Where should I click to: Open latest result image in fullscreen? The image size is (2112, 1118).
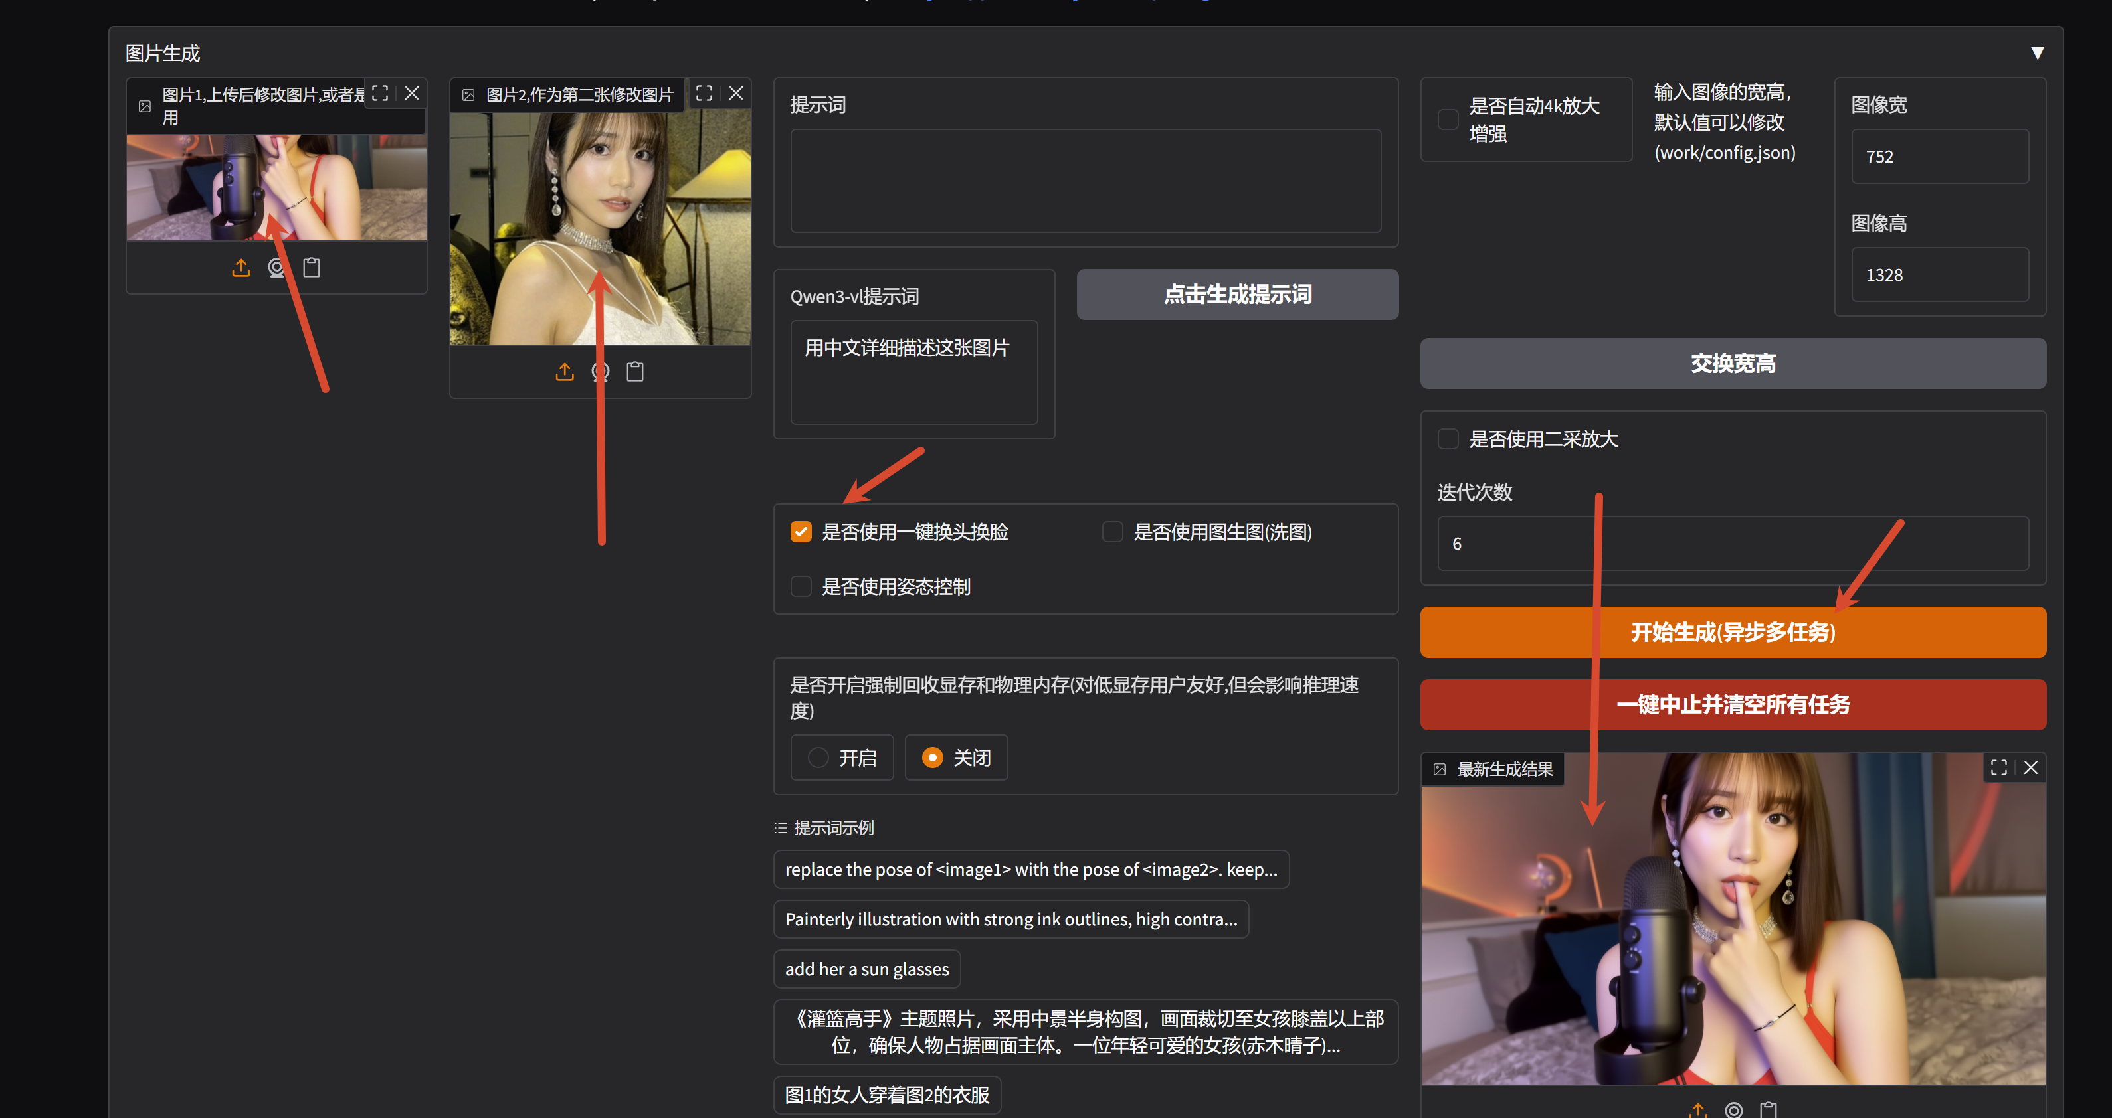1999,767
